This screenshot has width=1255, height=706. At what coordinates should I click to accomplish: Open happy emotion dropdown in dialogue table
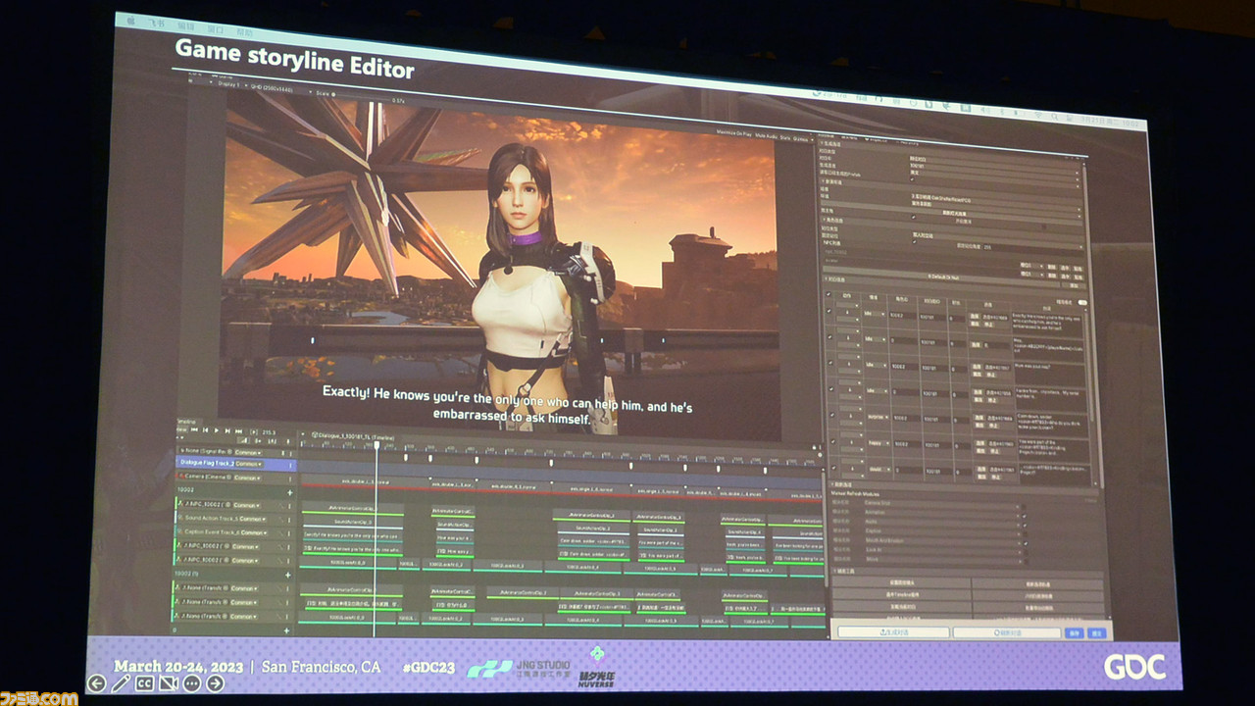pos(878,443)
